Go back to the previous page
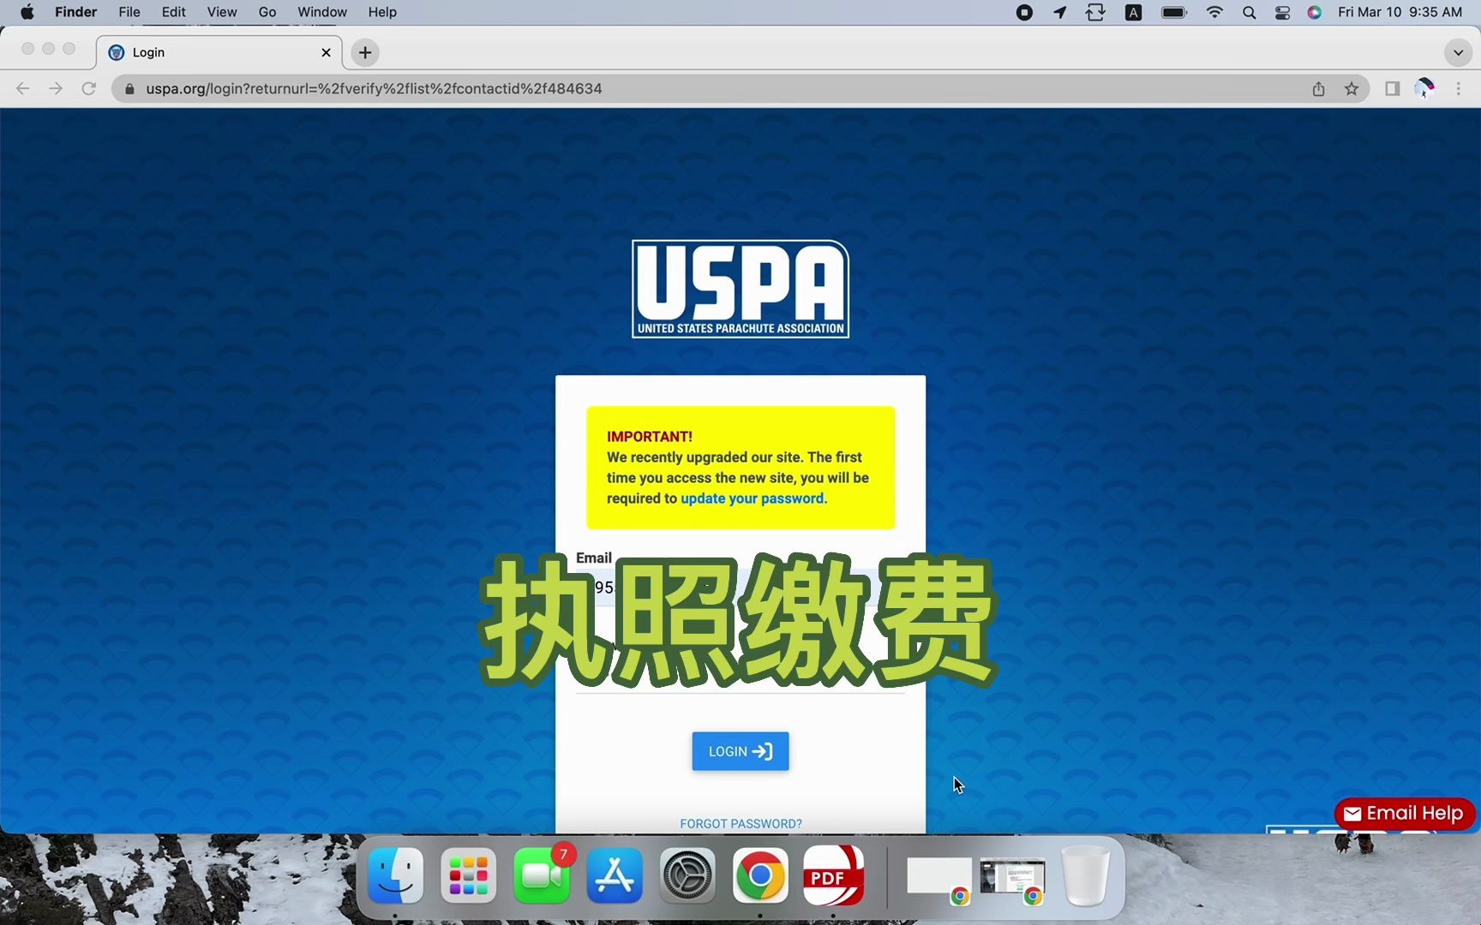The height and width of the screenshot is (925, 1481). (23, 88)
